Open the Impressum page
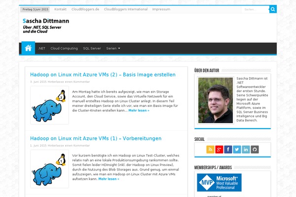This screenshot has height=197, width=296. 161,9
